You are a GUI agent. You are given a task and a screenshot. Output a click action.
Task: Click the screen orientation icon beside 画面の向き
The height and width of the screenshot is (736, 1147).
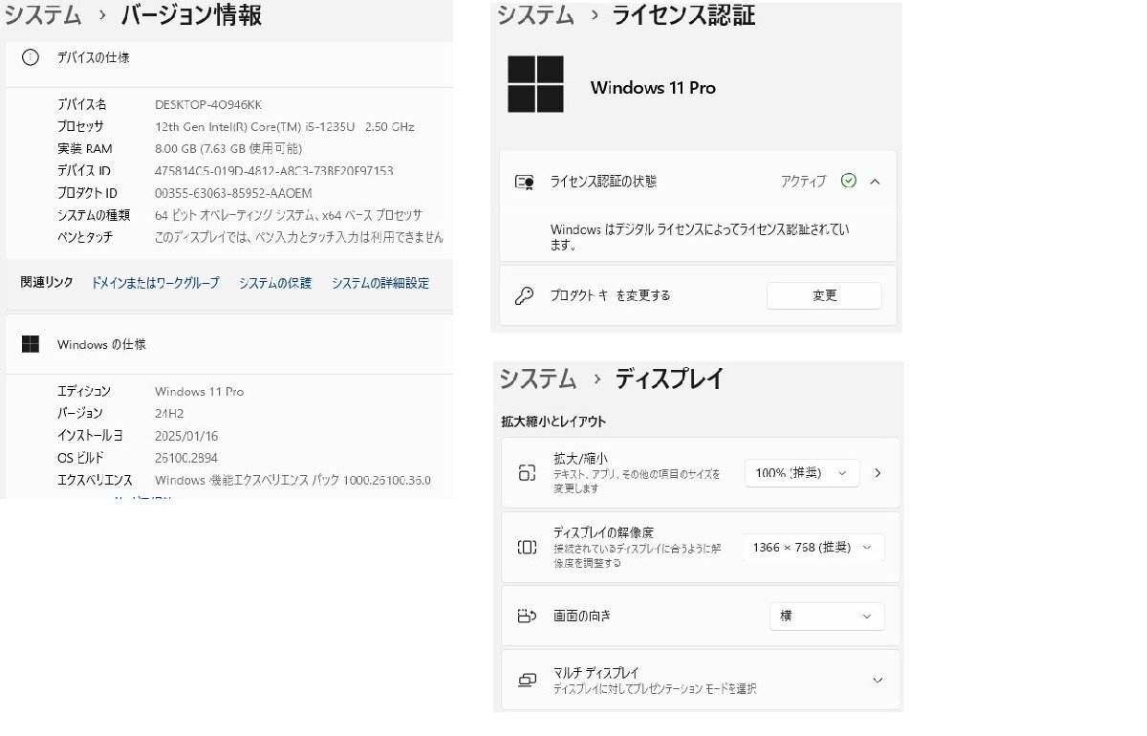[x=527, y=616]
